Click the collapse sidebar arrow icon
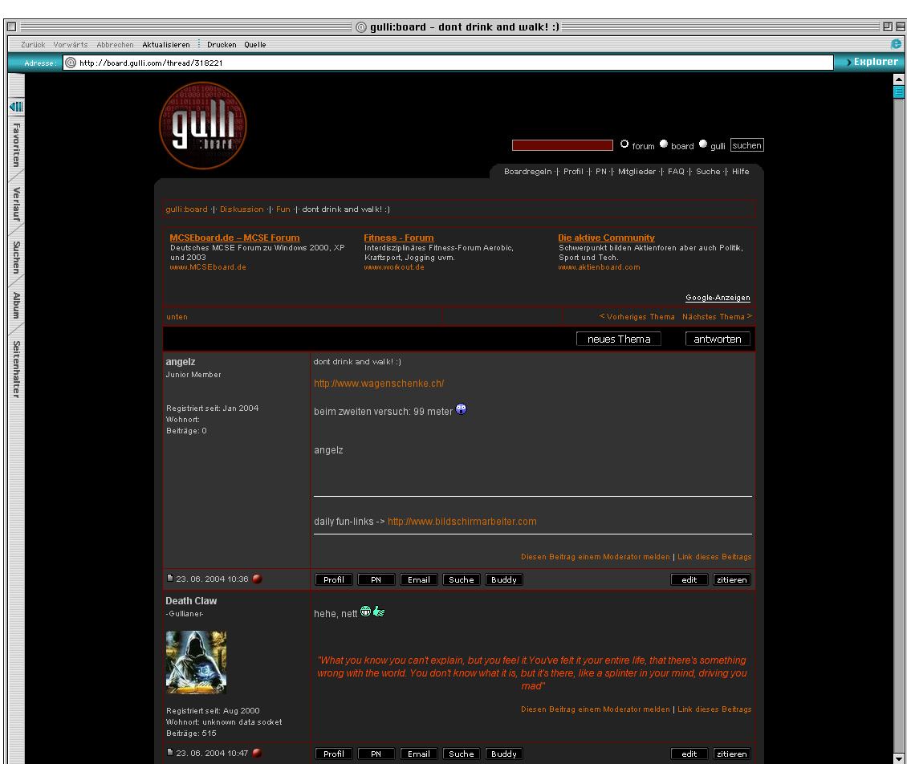Image resolution: width=907 pixels, height=764 pixels. coord(16,107)
